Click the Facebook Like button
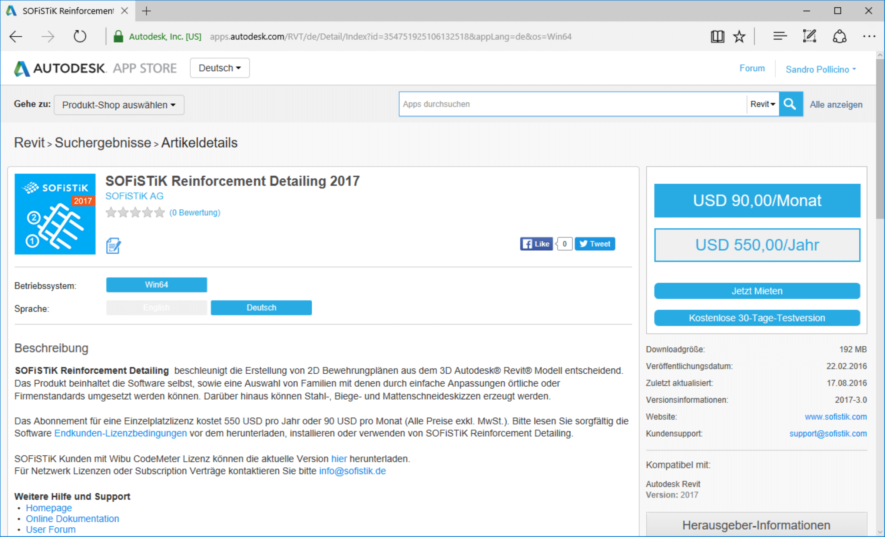This screenshot has width=885, height=537. tap(536, 244)
